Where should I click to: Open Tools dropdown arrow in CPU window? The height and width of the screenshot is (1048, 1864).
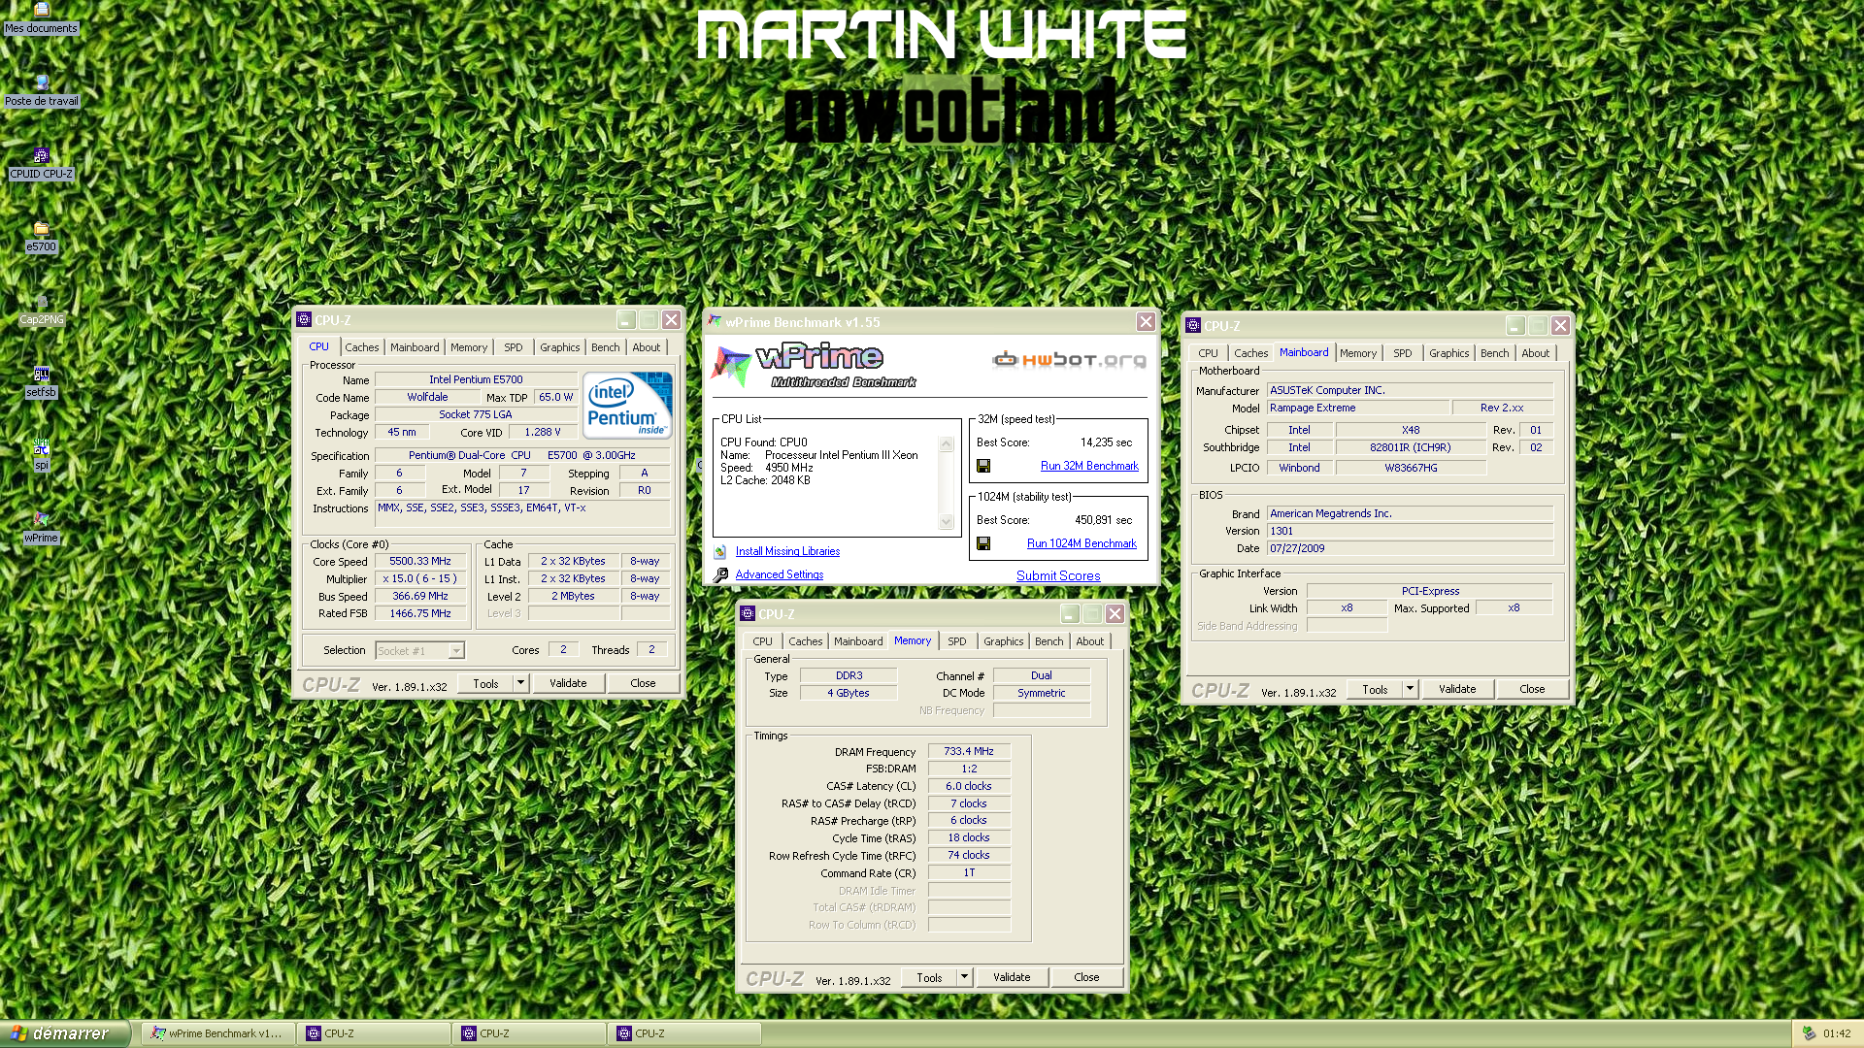pyautogui.click(x=520, y=683)
